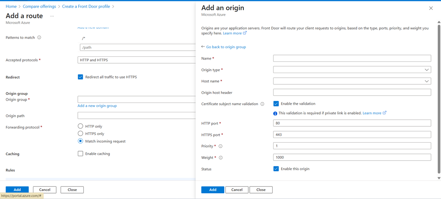The image size is (441, 199).
Task: Toggle Redirect all traffic to use HTTPS
Action: point(81,77)
